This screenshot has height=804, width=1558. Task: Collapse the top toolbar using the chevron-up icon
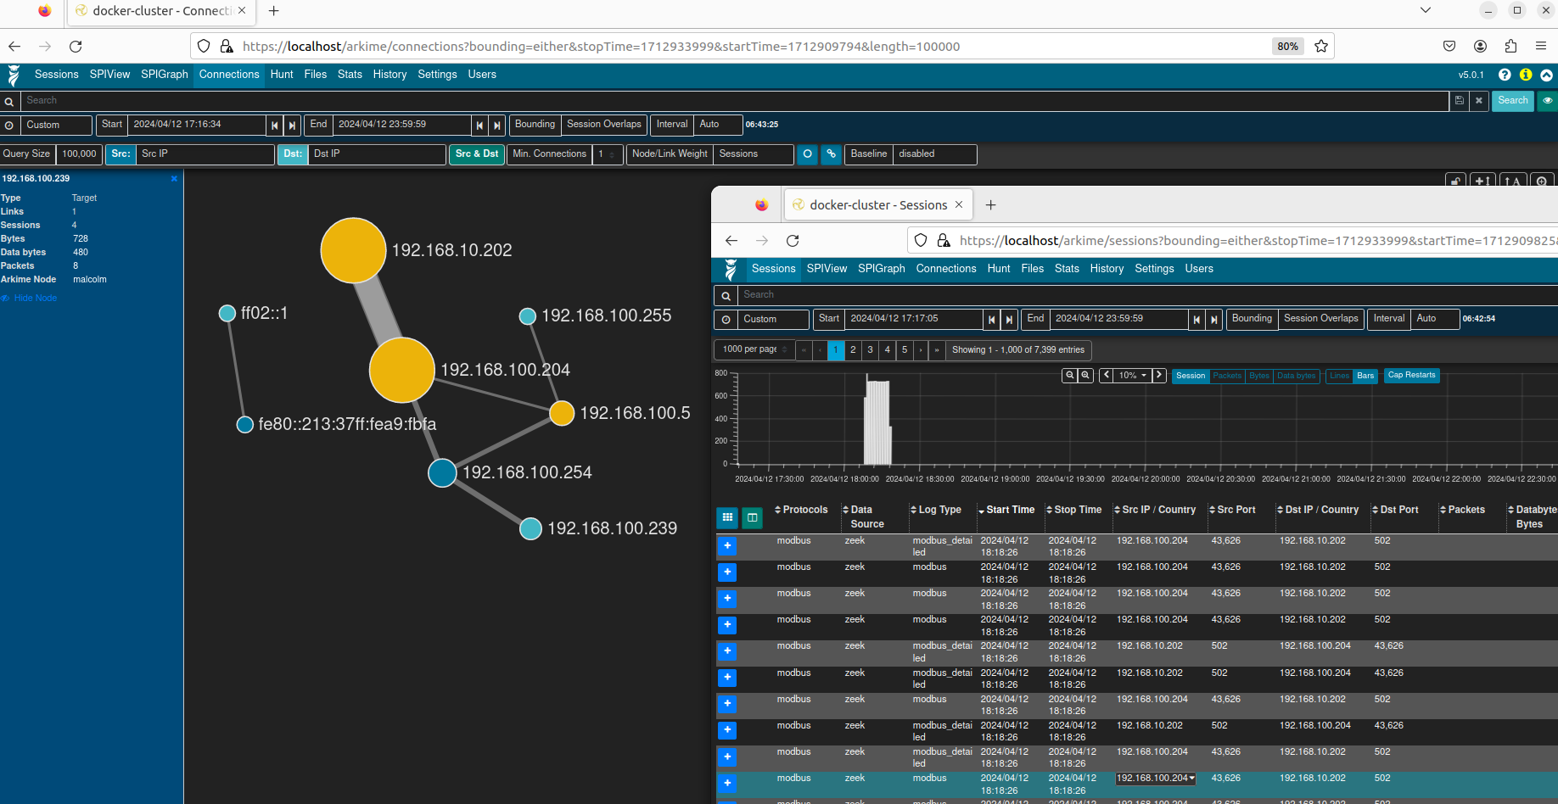1547,75
